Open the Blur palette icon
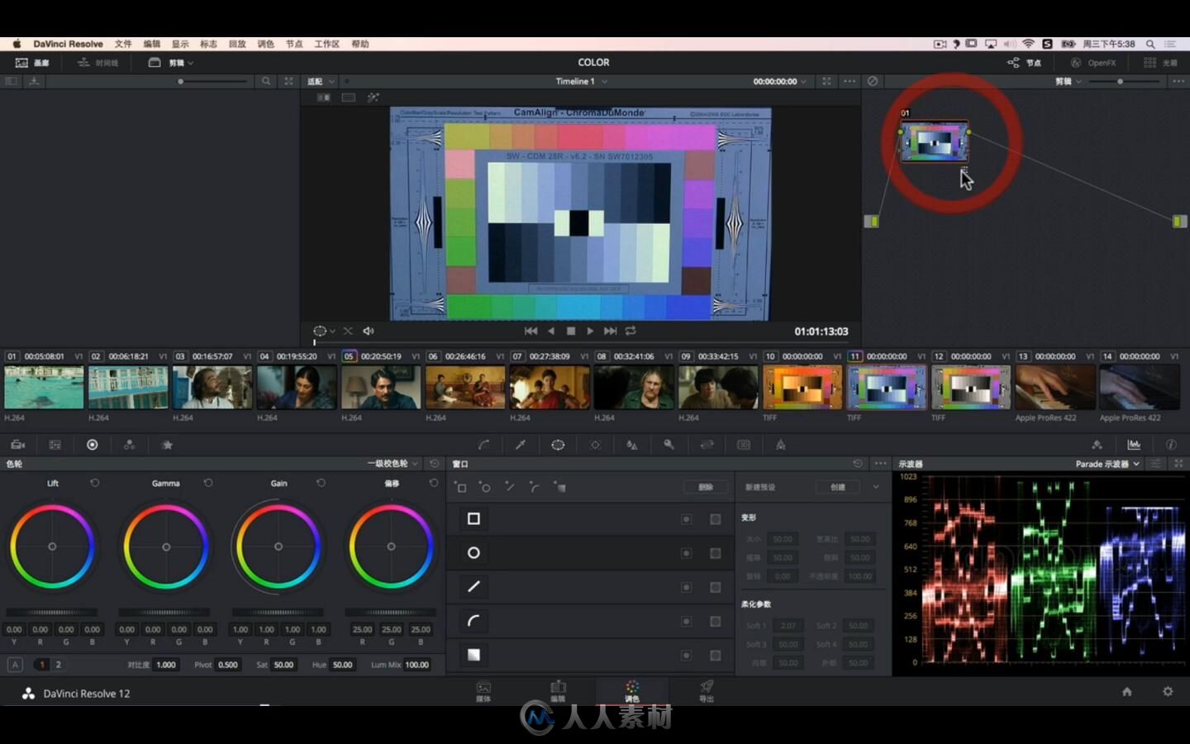The width and height of the screenshot is (1190, 744). [x=632, y=445]
